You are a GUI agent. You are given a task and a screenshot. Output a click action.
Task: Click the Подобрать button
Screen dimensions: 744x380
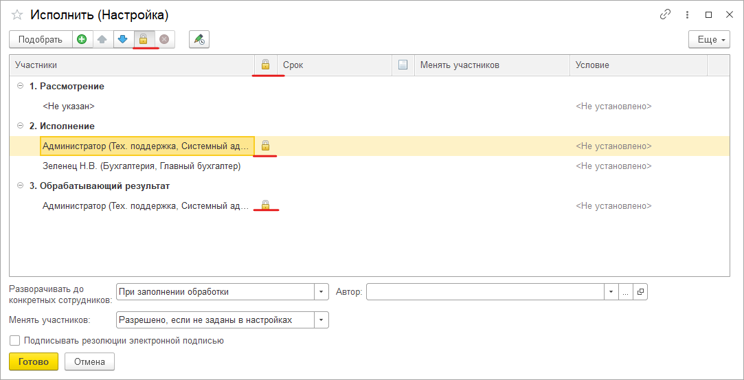(41, 40)
